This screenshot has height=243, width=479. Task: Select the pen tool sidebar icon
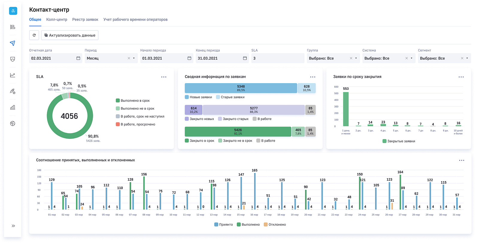click(13, 91)
